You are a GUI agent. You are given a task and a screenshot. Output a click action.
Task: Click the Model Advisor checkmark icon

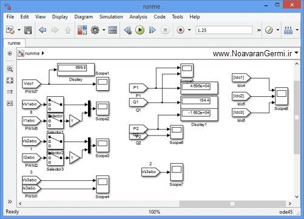click(x=269, y=30)
